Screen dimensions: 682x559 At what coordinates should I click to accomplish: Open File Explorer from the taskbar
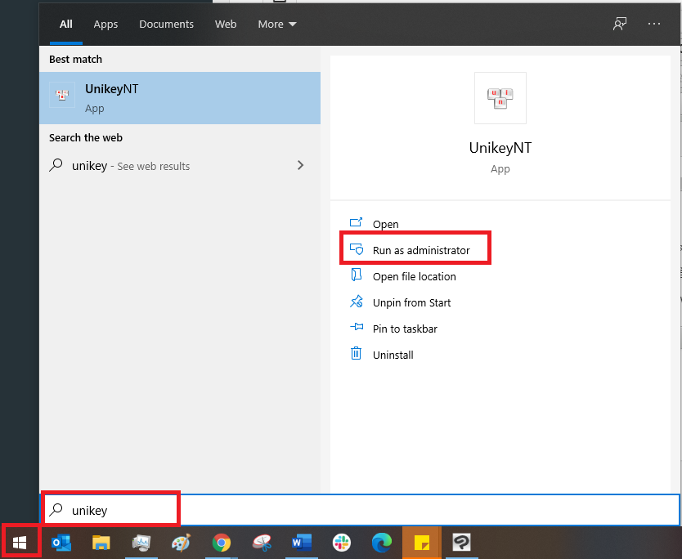click(101, 543)
